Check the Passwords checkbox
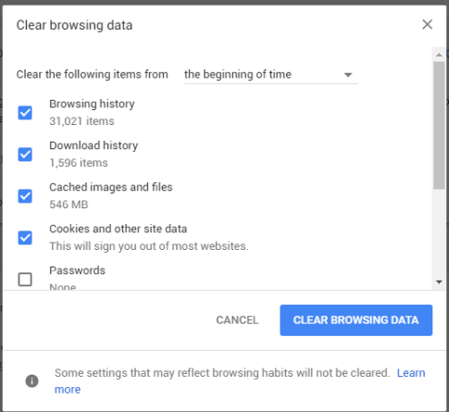This screenshot has height=412, width=449. [x=25, y=280]
